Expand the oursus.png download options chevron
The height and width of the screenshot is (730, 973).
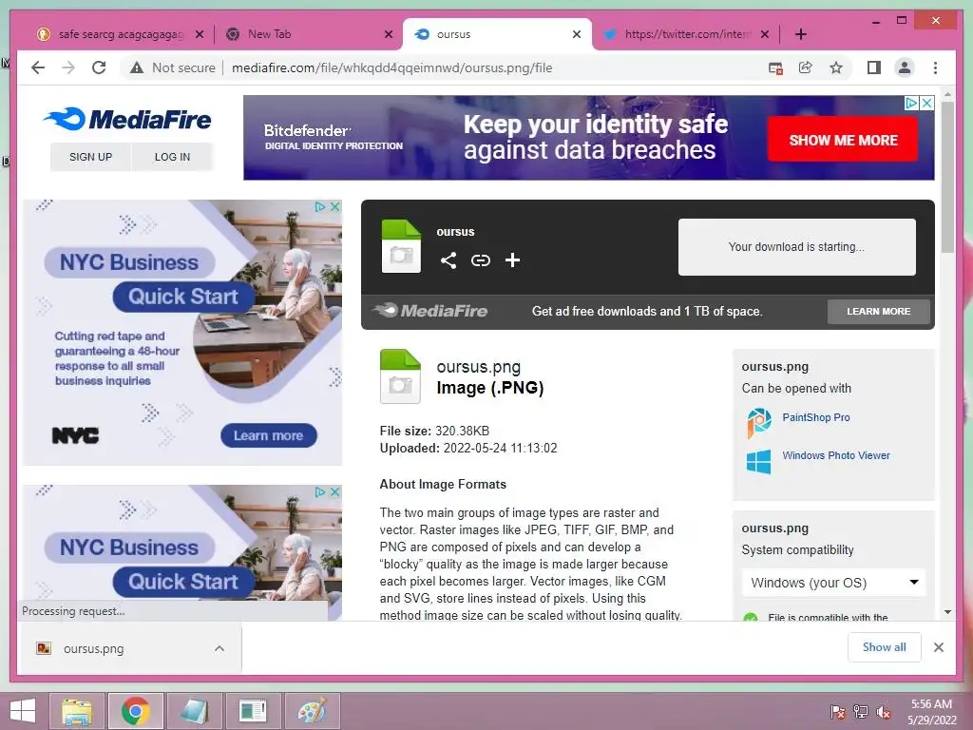219,648
